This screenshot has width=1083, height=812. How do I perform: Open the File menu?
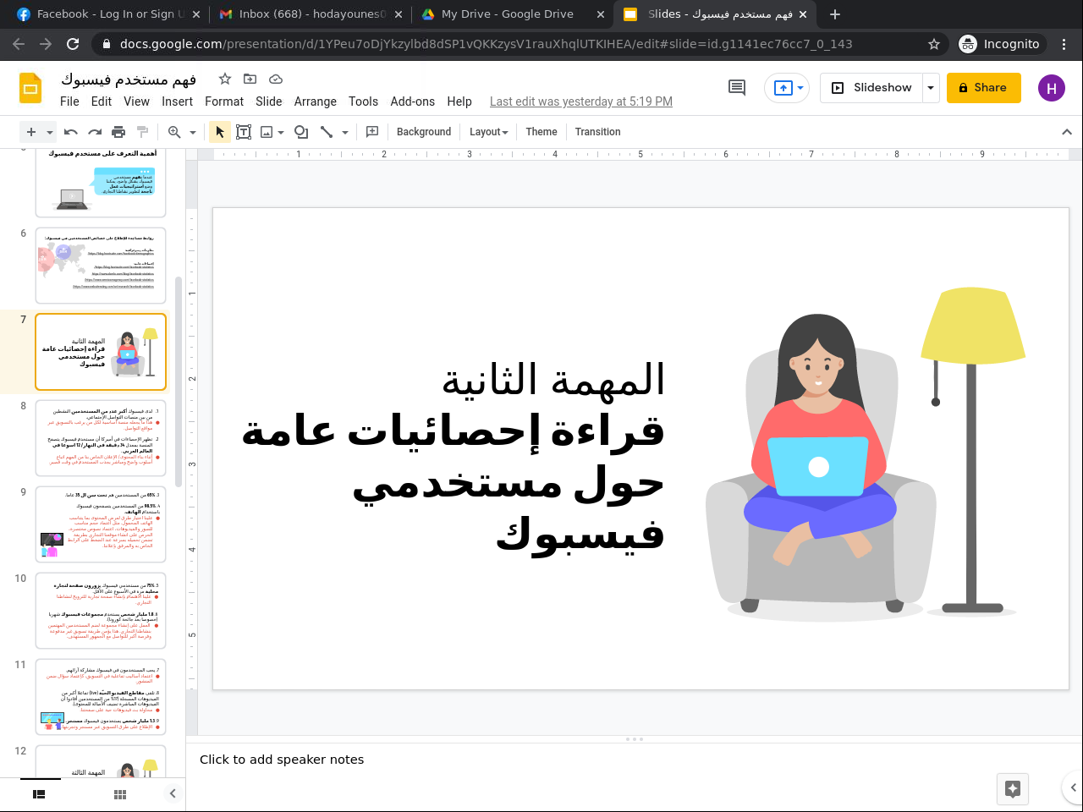point(69,101)
